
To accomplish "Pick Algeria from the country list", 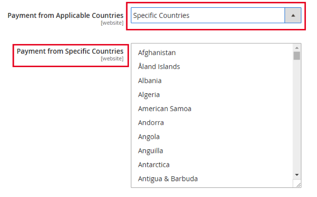I will 149,95.
